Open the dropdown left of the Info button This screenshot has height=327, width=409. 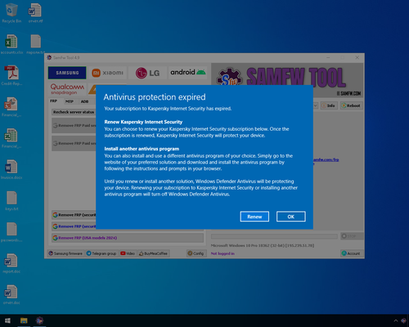click(316, 105)
